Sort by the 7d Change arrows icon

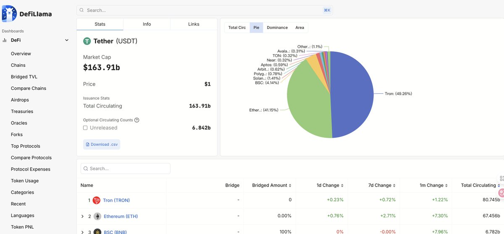[x=394, y=185]
